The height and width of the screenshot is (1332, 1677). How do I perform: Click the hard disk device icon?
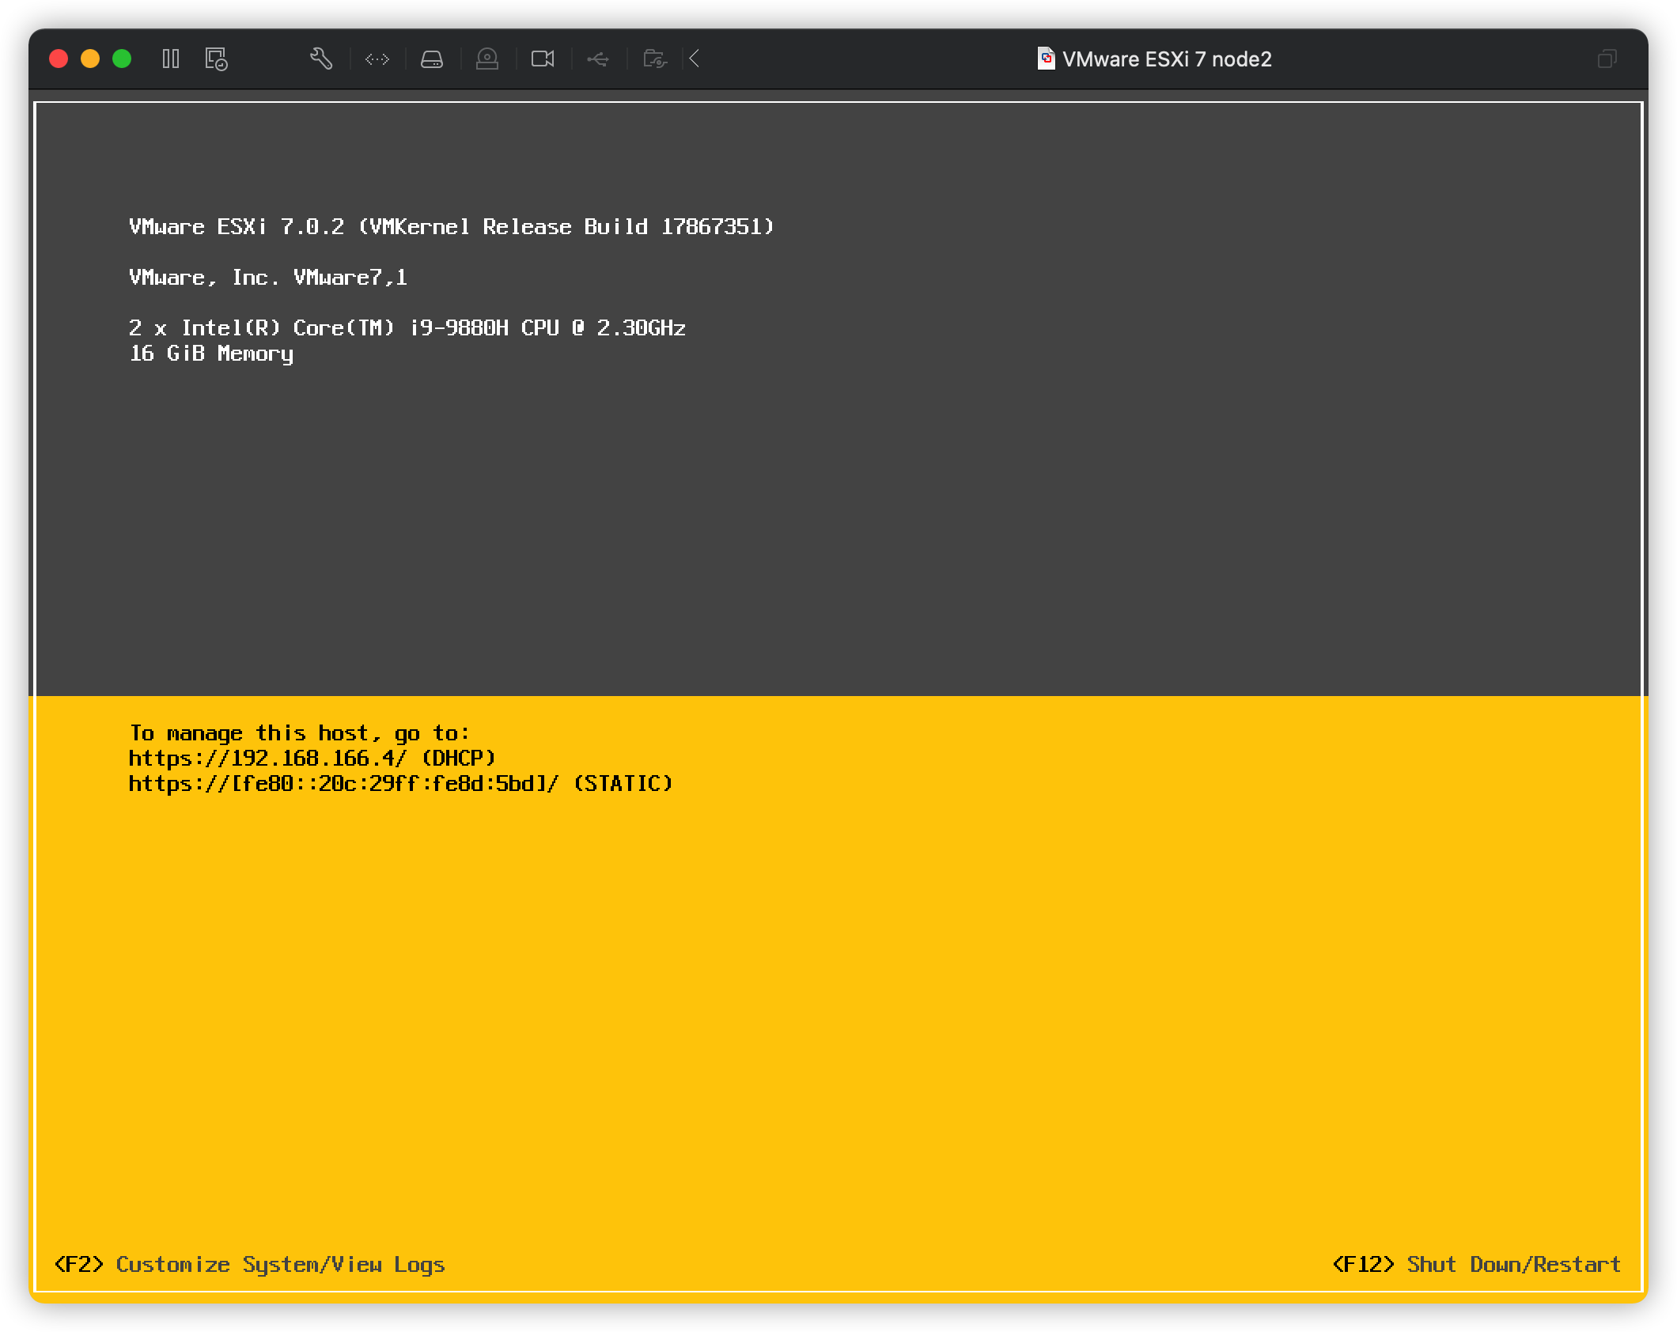tap(432, 59)
